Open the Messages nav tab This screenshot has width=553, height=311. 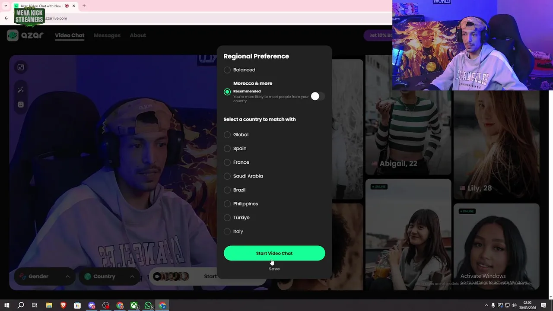tap(107, 35)
